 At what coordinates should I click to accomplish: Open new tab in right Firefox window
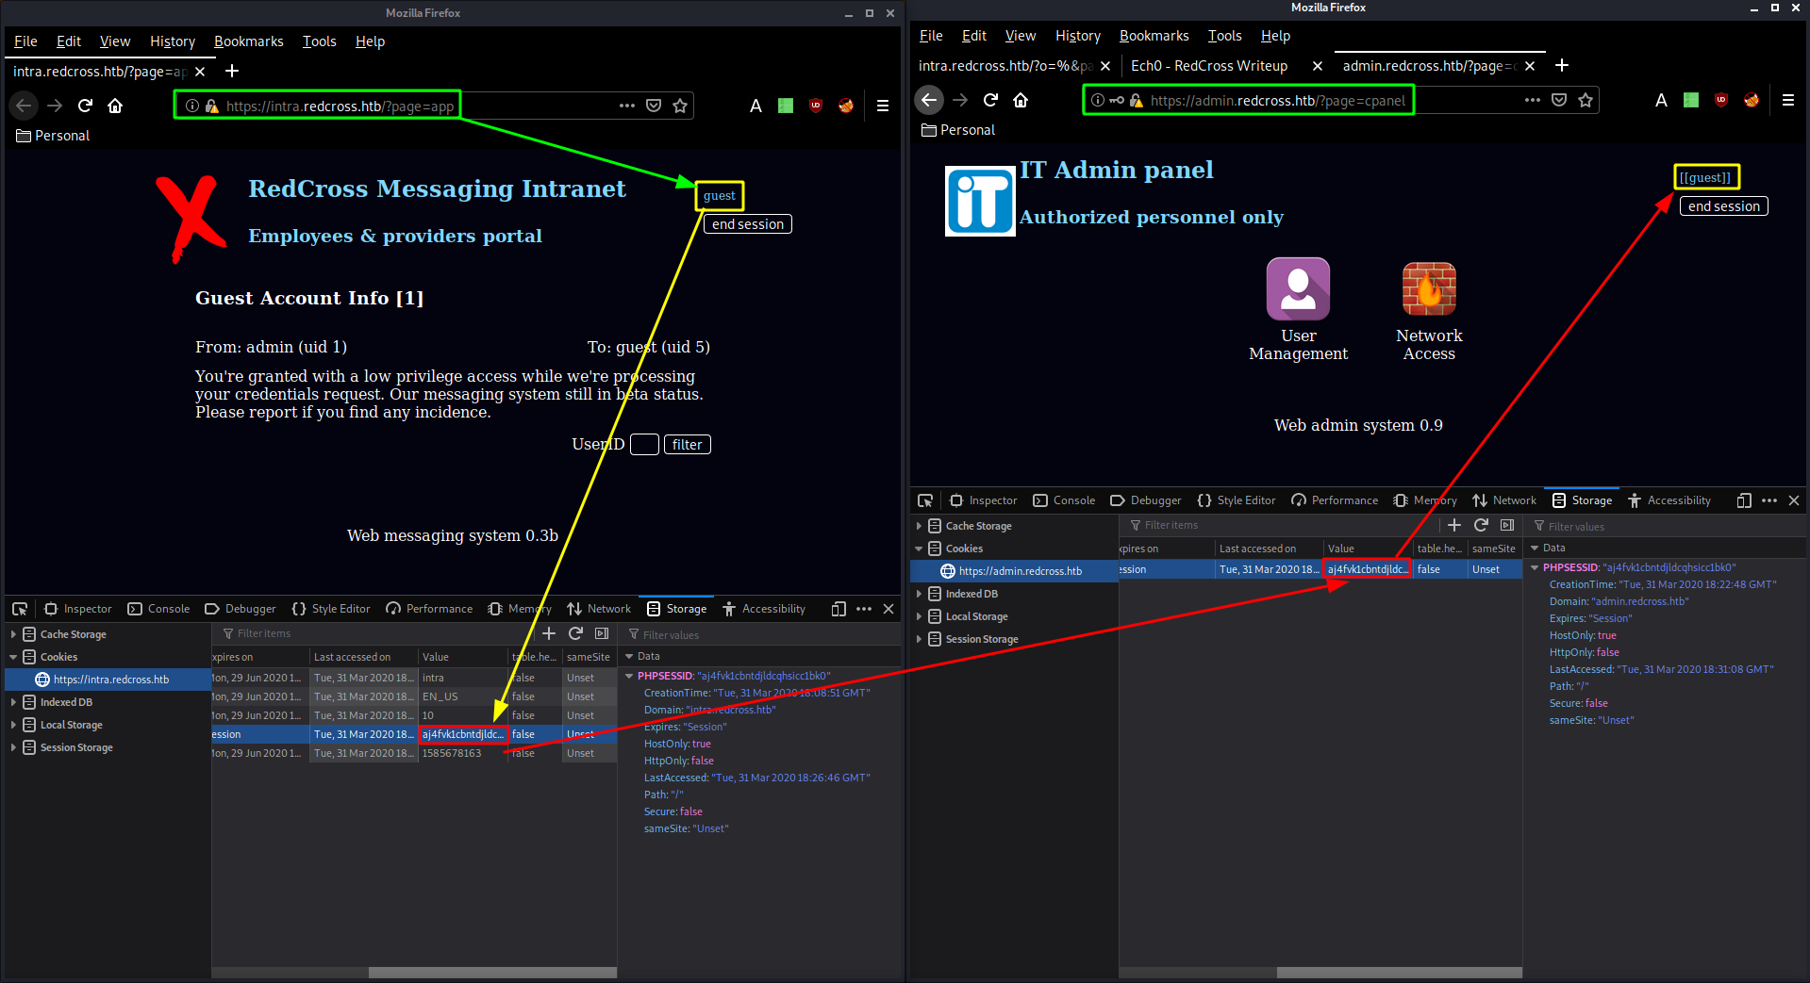(1562, 65)
